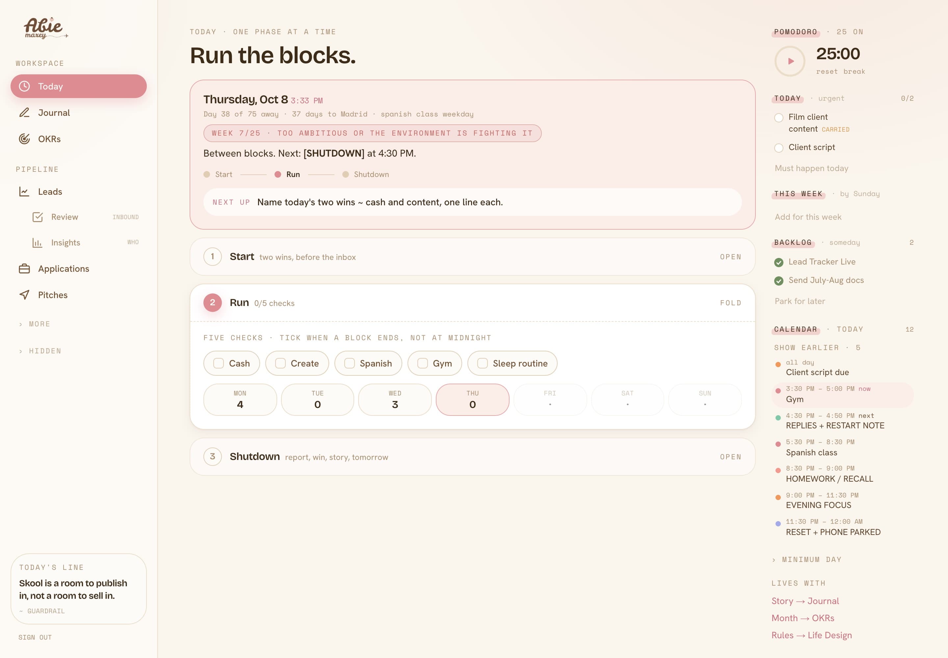Reset the Pomodoro timer
The image size is (948, 658).
click(x=827, y=71)
